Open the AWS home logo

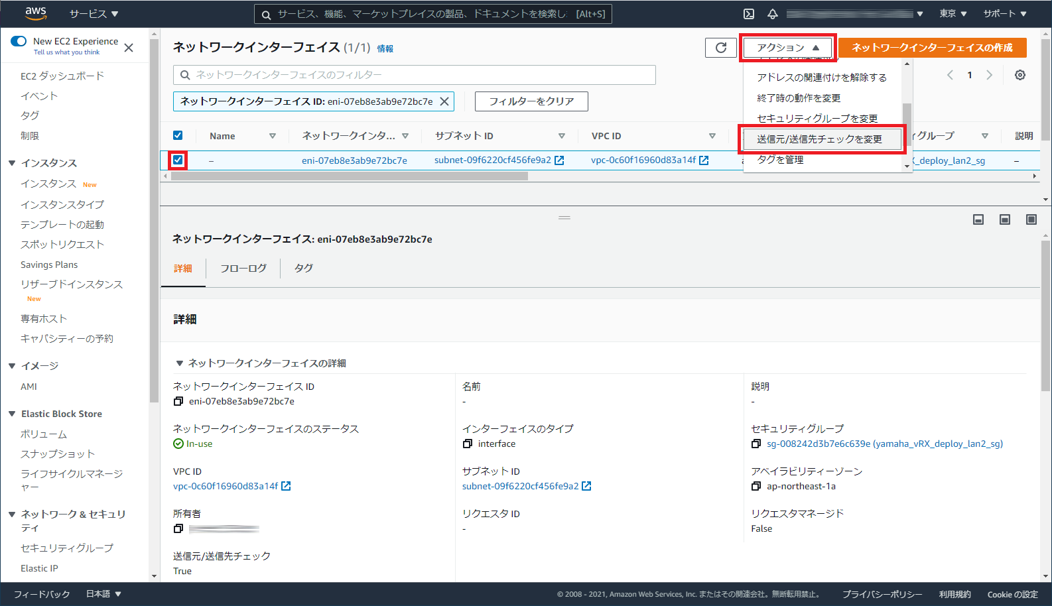[x=35, y=13]
